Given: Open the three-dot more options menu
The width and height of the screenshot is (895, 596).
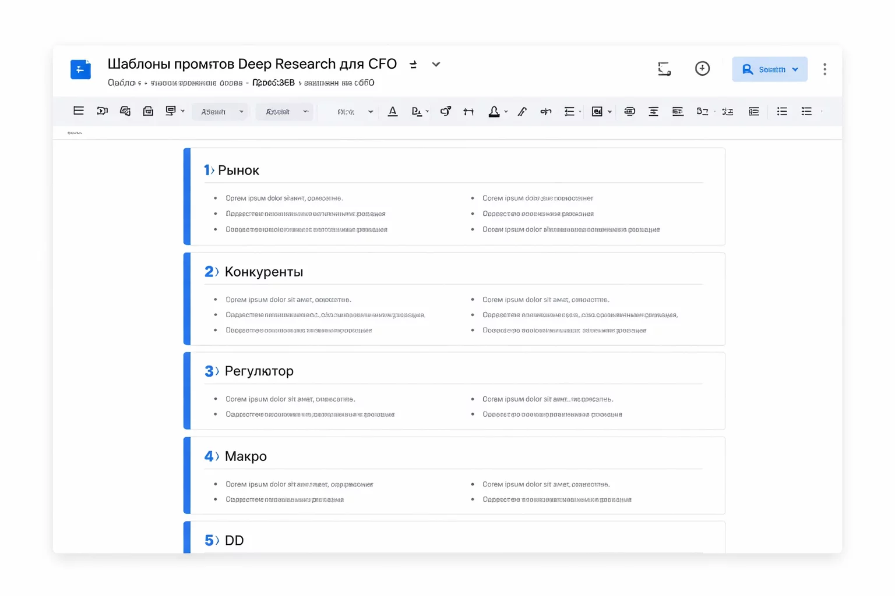Looking at the screenshot, I should coord(824,69).
